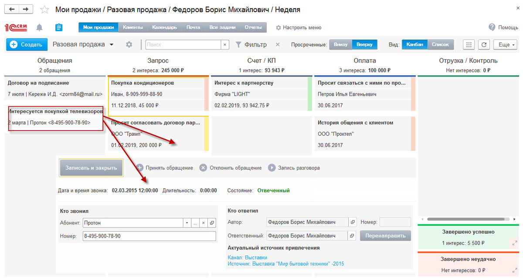Click the Обращения column header
Viewport: 523px width, 278px height.
pyautogui.click(x=55, y=60)
